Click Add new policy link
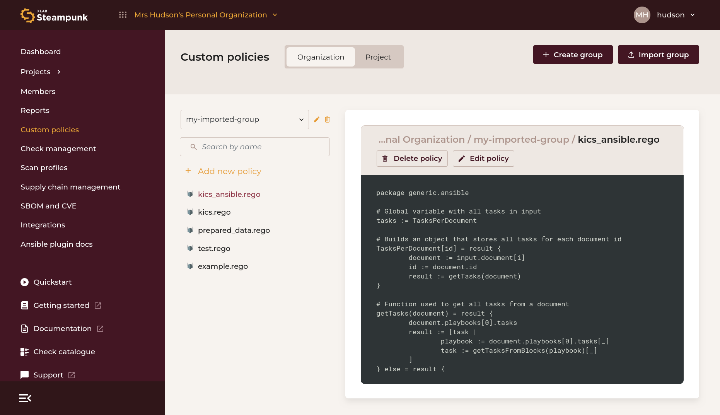Image resolution: width=720 pixels, height=415 pixels. tap(230, 171)
